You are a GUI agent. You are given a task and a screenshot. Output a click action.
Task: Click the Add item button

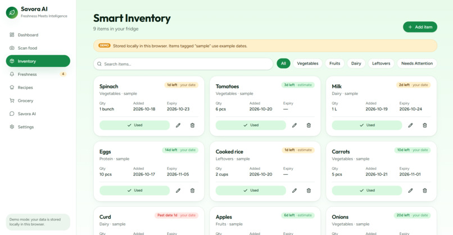click(x=420, y=27)
